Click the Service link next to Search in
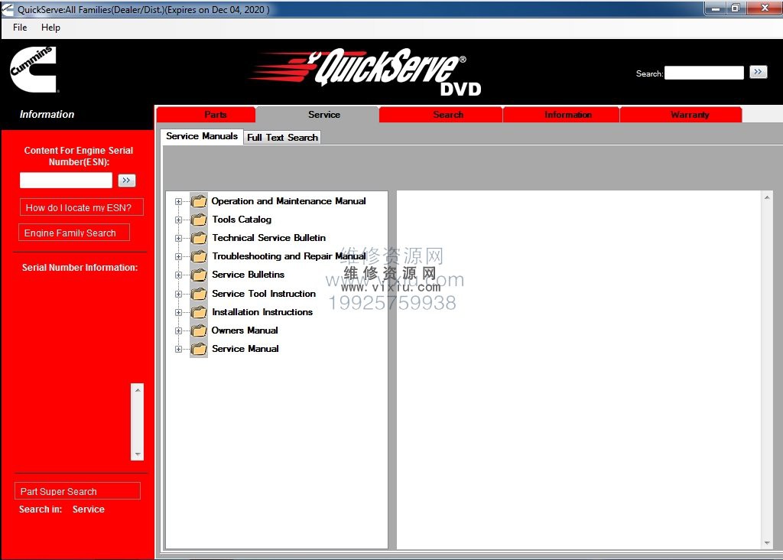This screenshot has width=783, height=560. point(89,510)
